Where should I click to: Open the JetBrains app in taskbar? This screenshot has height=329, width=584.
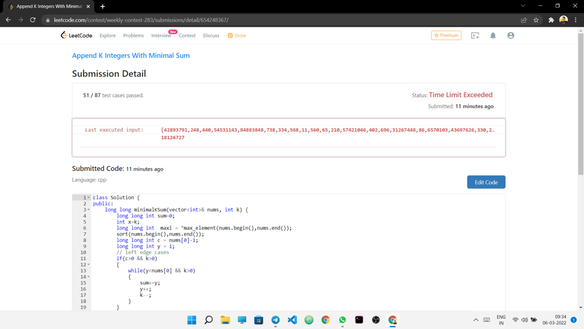[359, 320]
